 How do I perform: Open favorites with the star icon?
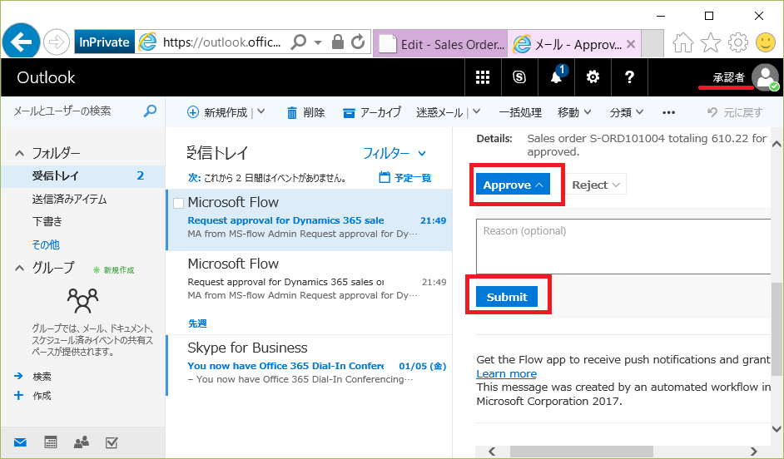click(711, 43)
